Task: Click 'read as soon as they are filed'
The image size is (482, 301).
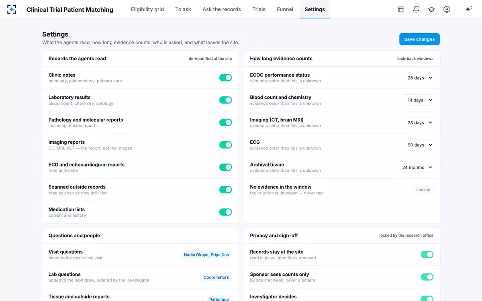Action: 78,193
